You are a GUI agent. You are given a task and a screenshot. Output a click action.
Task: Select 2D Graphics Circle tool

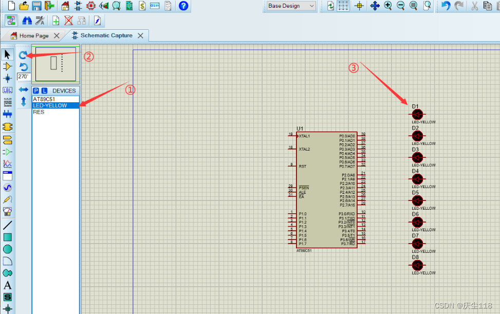[x=7, y=249]
